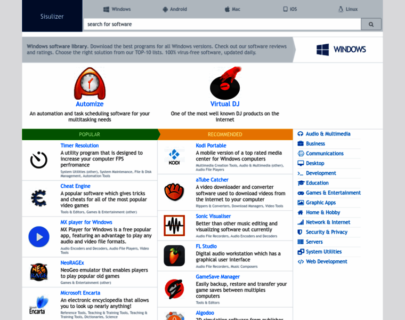Focus the search for software field
The image size is (405, 320).
222,25
